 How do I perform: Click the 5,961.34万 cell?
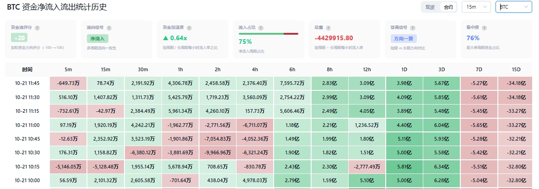tap(180, 111)
